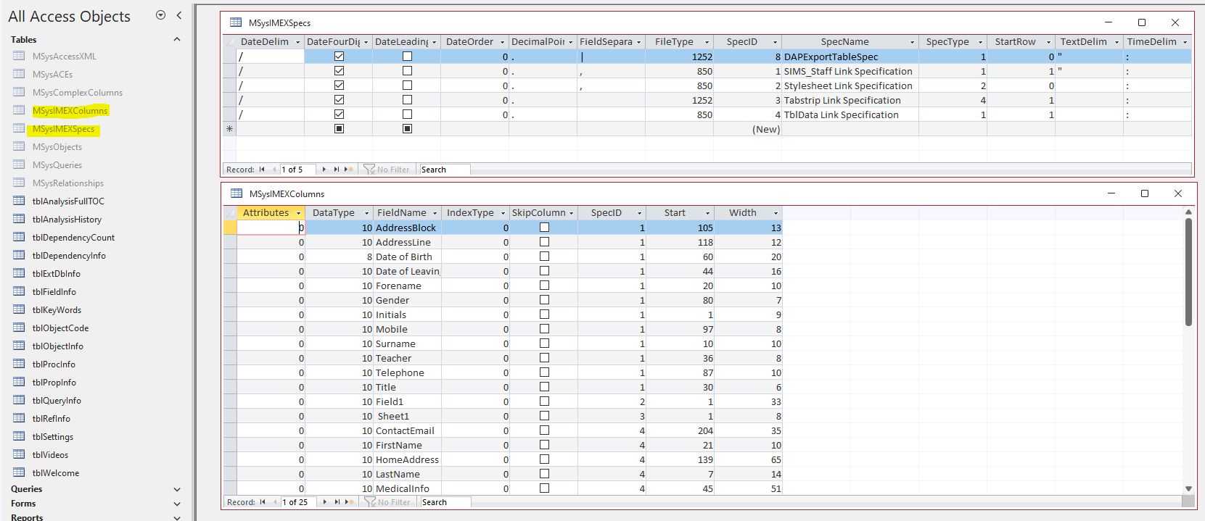Collapse the Tables group in navigation pane
1205x521 pixels.
click(x=177, y=39)
